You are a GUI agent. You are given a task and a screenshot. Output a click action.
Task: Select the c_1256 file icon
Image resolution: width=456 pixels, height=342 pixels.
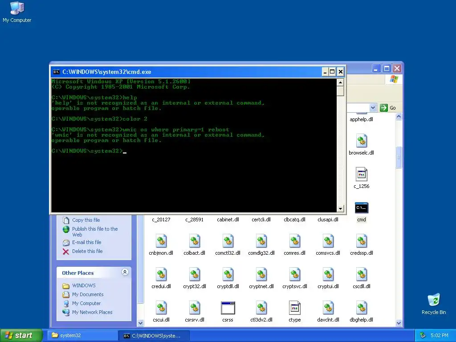point(362,175)
